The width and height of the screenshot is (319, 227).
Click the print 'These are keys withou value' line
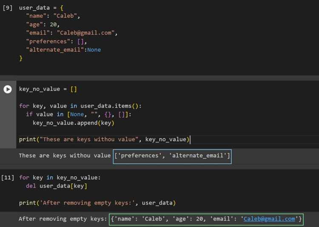104,139
